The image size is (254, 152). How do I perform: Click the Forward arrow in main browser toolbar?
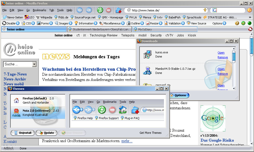[89, 10]
